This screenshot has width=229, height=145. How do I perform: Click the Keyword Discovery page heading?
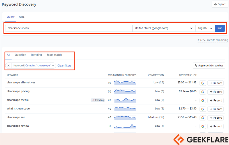click(19, 4)
